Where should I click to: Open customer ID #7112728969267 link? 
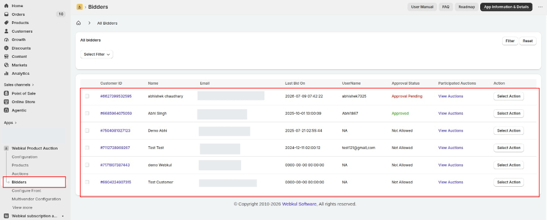click(x=115, y=147)
